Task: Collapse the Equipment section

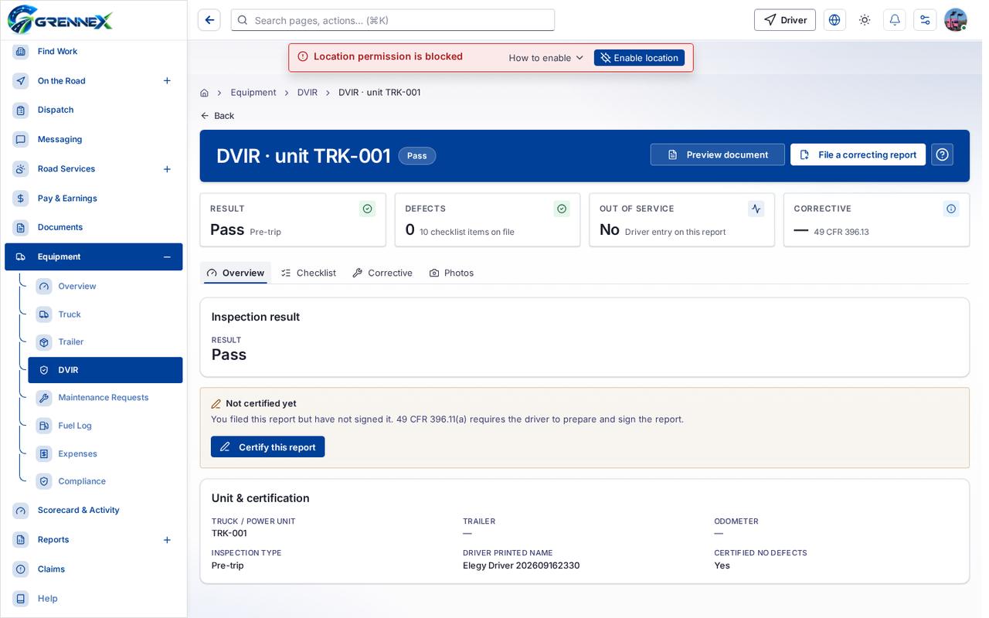Action: (167, 257)
